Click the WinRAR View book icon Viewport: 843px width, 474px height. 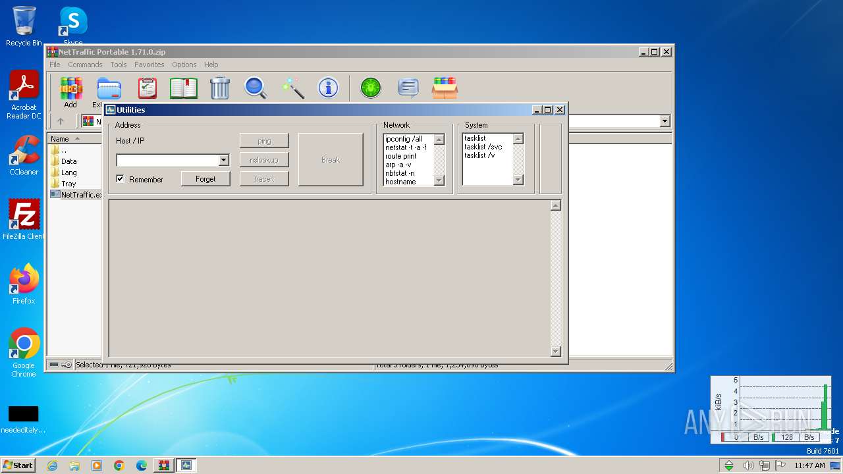click(x=184, y=88)
